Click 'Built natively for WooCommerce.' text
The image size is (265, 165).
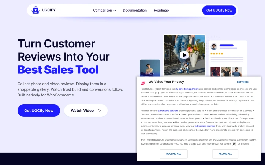pos(46,95)
